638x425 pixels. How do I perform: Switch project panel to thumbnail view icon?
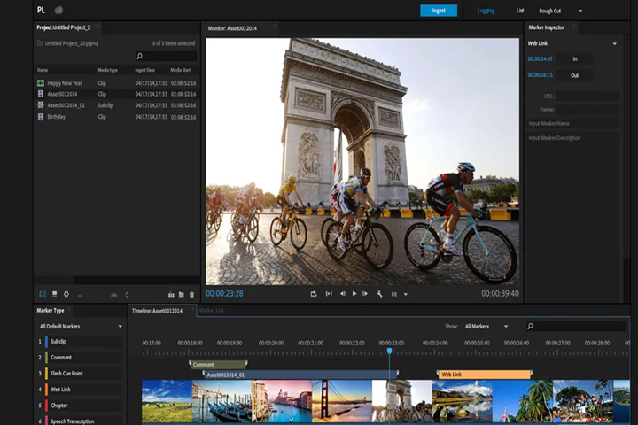[x=55, y=294]
